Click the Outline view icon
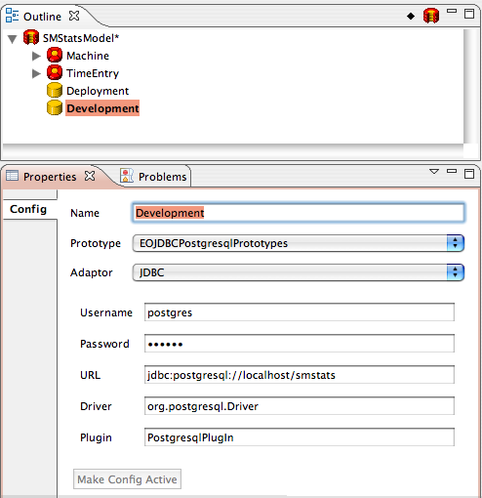The height and width of the screenshot is (498, 482). coord(12,16)
